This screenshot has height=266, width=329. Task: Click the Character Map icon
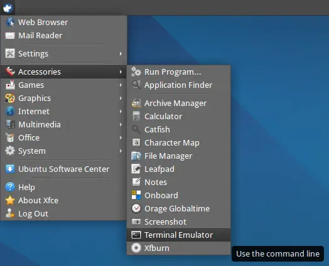(x=136, y=142)
